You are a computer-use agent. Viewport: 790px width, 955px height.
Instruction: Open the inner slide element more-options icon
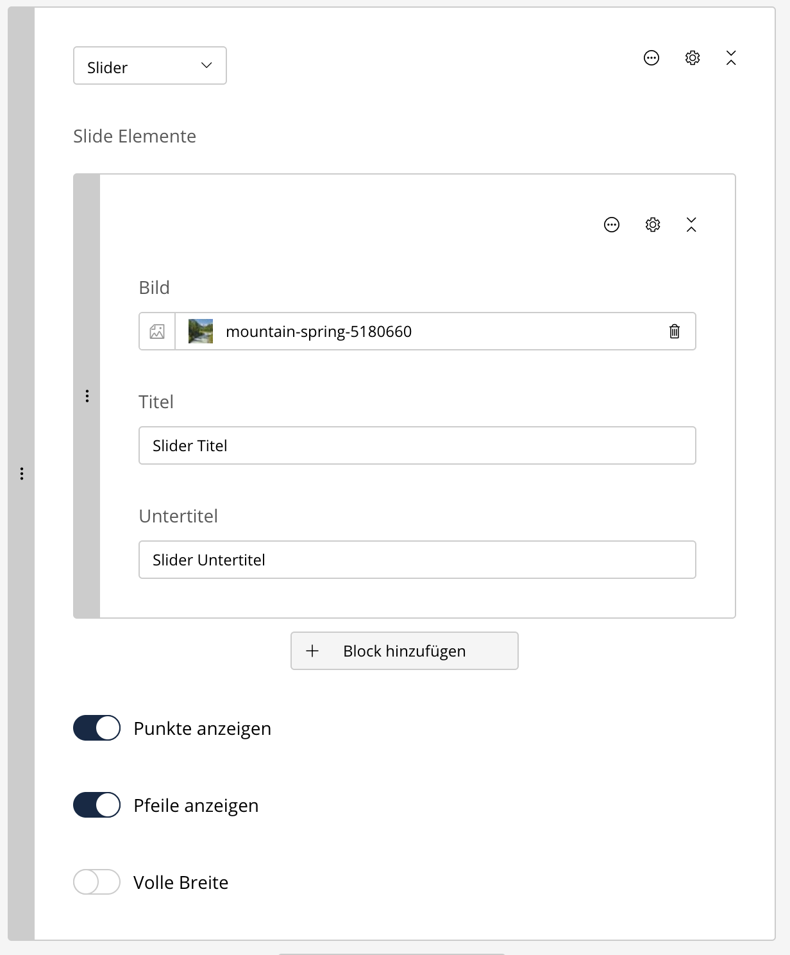point(612,225)
